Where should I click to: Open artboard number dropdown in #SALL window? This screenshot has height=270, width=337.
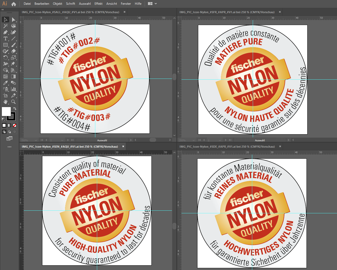tap(62, 140)
